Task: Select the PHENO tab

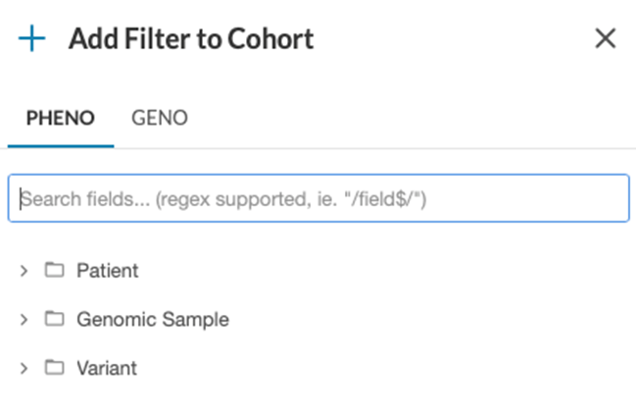Action: tap(61, 118)
